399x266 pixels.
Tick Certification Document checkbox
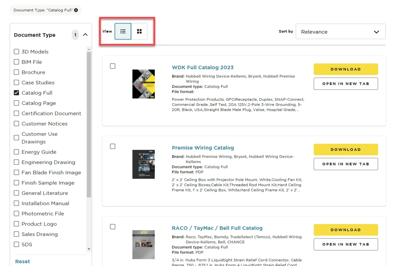[x=16, y=113]
